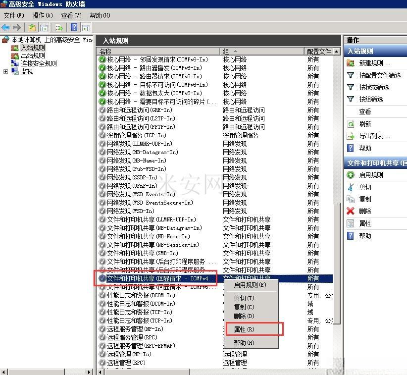Toggle the console tree pane icon

pos(44,27)
